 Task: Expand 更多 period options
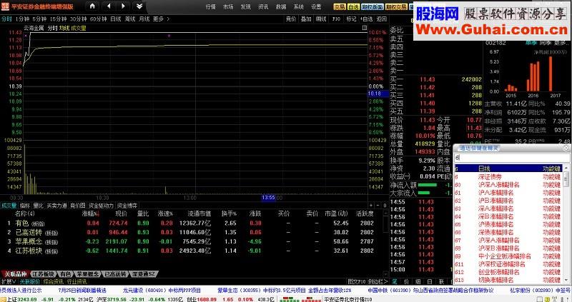[161, 19]
